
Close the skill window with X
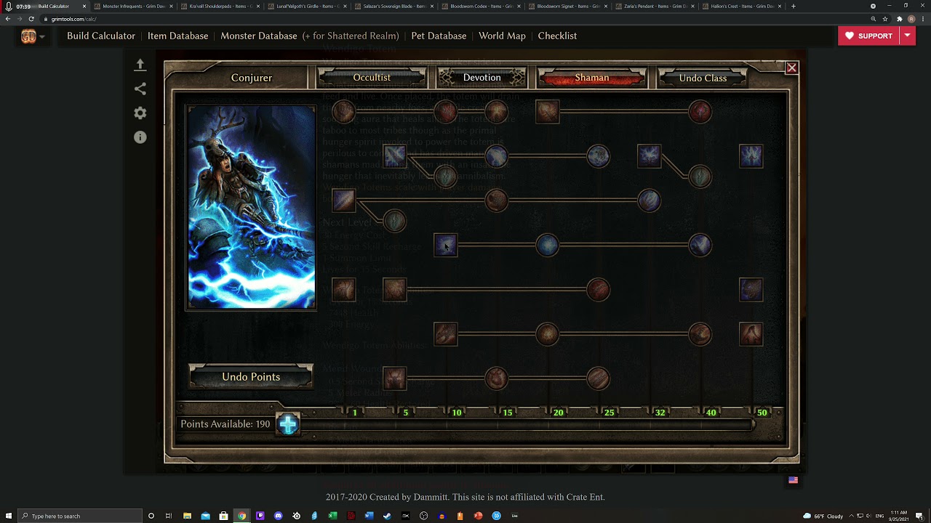791,68
